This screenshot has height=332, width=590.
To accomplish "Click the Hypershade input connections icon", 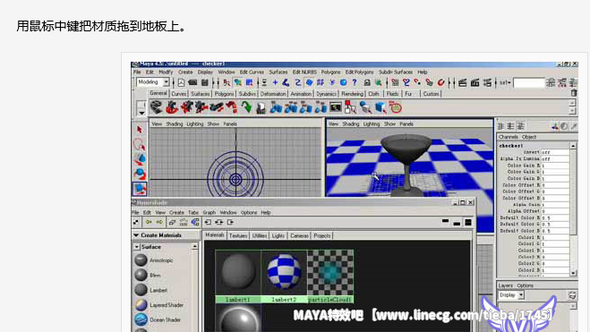I will 208,222.
